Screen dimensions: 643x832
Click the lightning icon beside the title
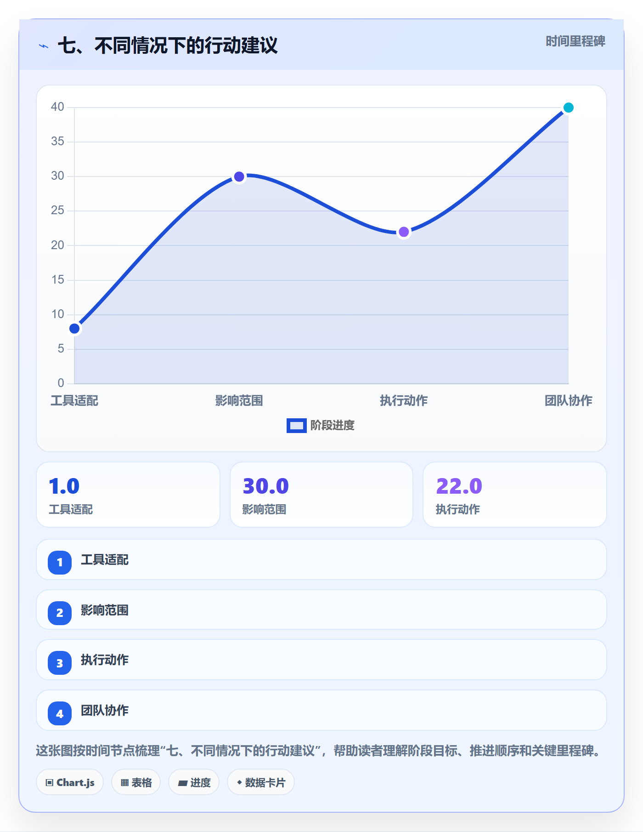(x=44, y=46)
